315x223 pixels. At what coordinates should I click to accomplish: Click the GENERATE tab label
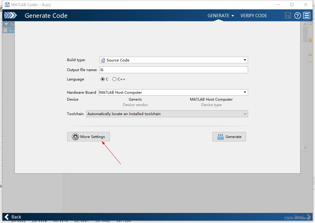[x=218, y=15]
